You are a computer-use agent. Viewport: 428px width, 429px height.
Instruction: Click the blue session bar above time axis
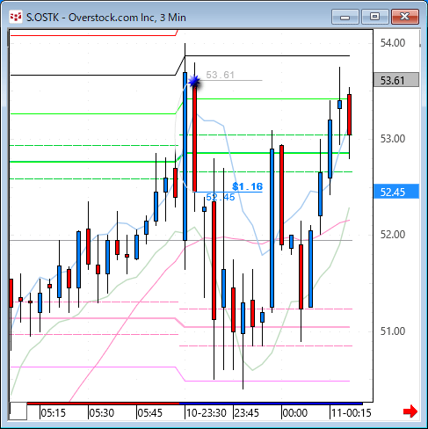(x=271, y=404)
